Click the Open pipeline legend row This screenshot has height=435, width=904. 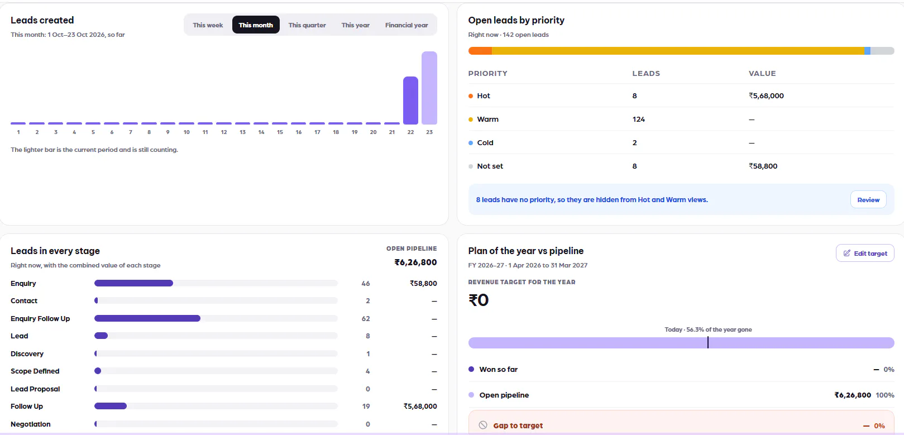681,395
